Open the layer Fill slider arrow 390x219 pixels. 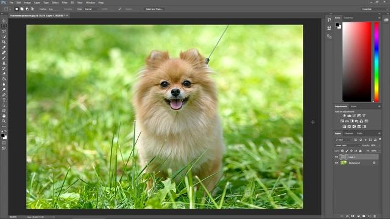(379, 151)
